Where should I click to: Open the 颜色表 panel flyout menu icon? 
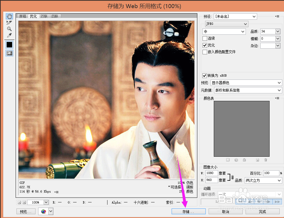[277, 98]
